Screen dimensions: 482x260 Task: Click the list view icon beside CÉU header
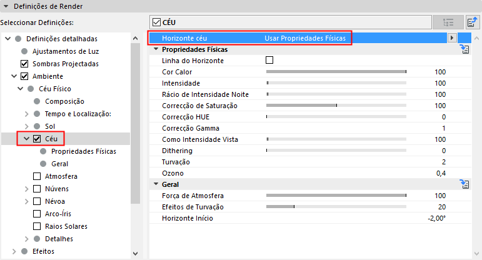click(x=448, y=22)
